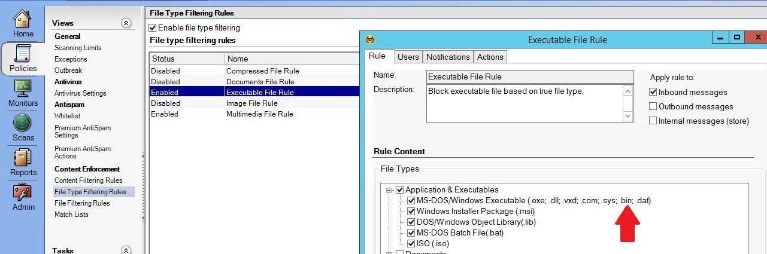This screenshot has width=767, height=254.
Task: Collapse the Application & Executables tree node
Action: pos(389,190)
